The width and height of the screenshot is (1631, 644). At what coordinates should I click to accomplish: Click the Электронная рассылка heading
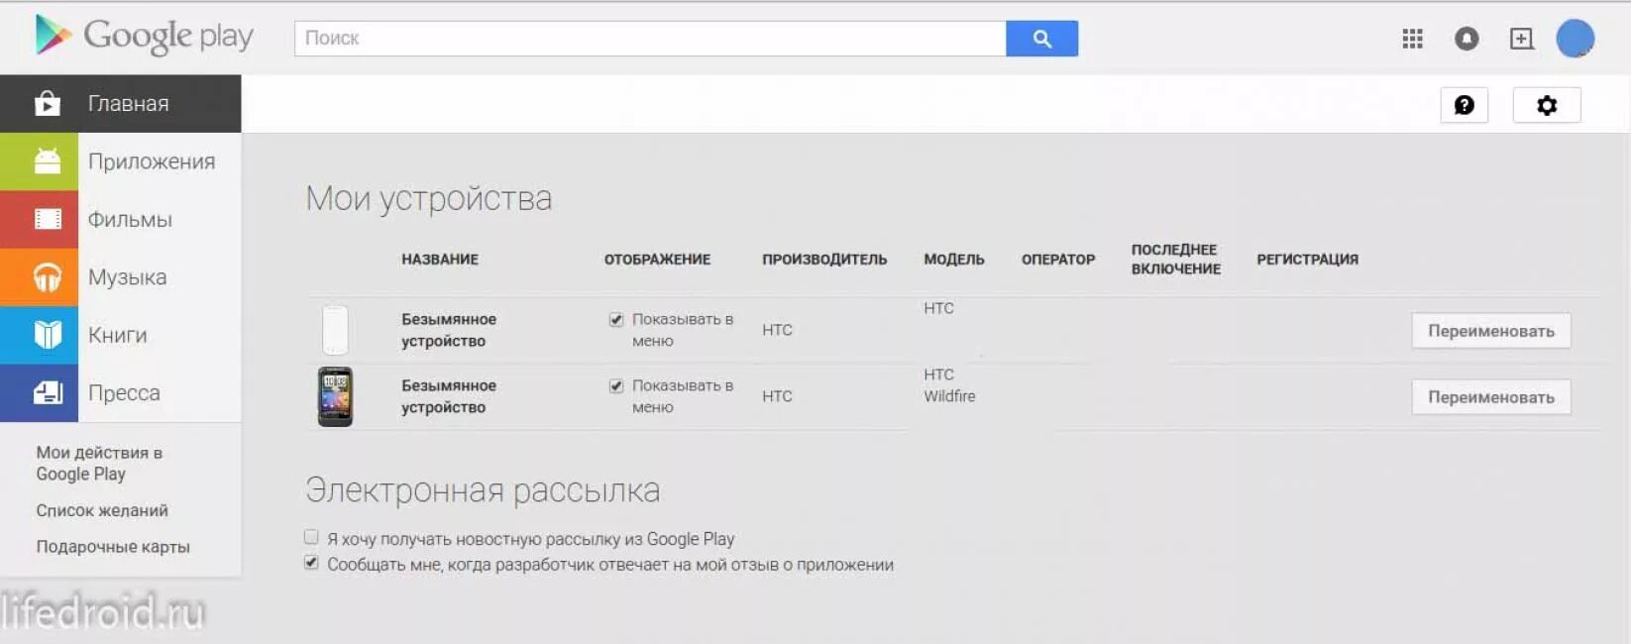click(x=483, y=490)
